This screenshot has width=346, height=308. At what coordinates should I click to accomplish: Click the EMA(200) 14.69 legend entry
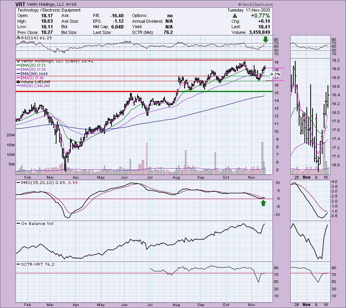coord(34,74)
